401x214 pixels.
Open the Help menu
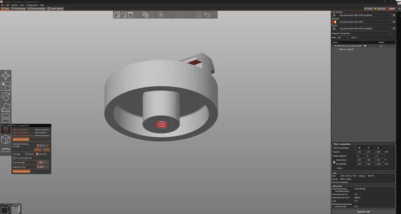[x=42, y=5]
